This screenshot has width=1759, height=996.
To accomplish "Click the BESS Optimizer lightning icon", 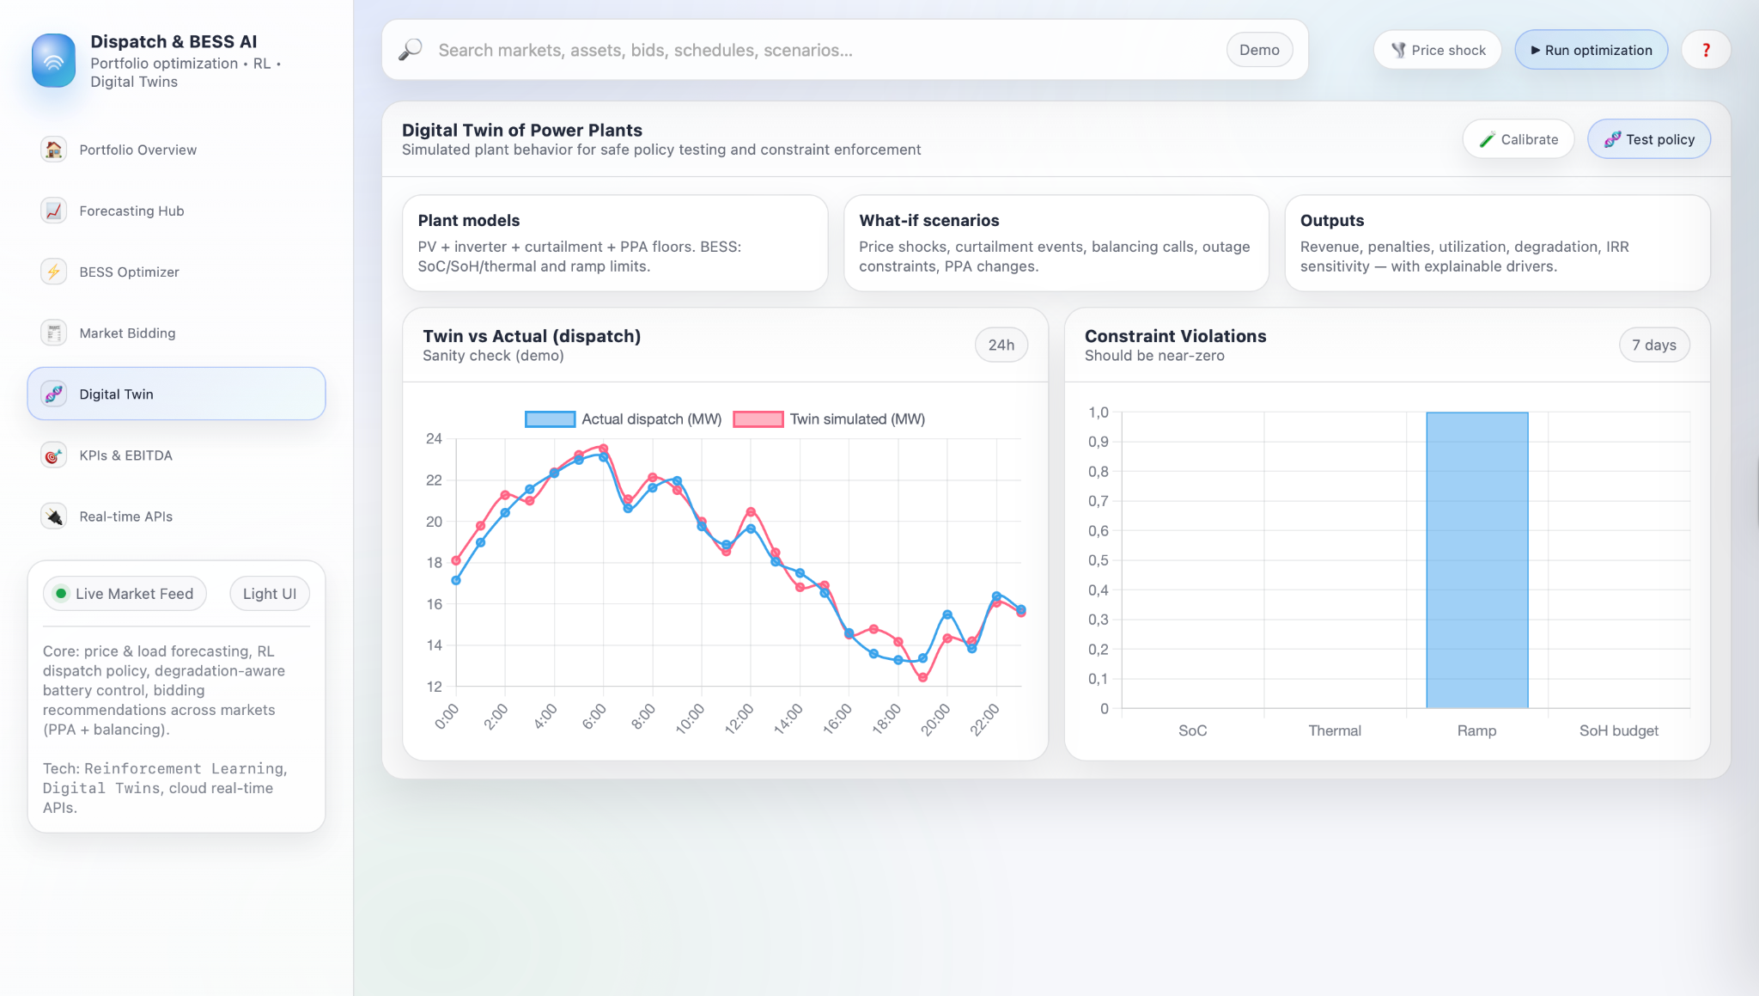I will click(54, 272).
